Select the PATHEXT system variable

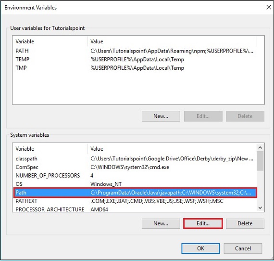click(134, 201)
